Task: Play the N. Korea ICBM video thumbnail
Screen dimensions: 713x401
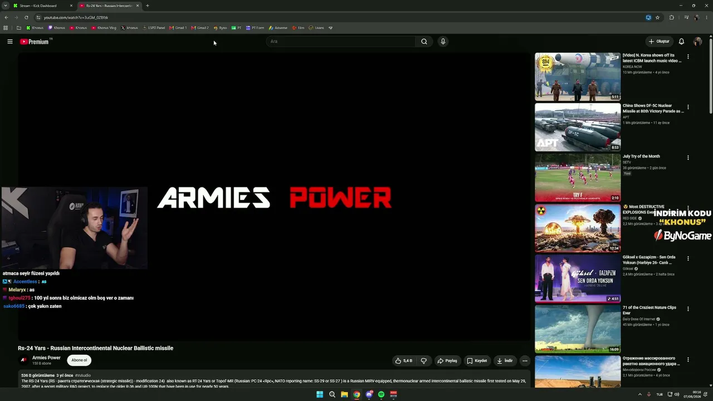Action: [x=578, y=77]
